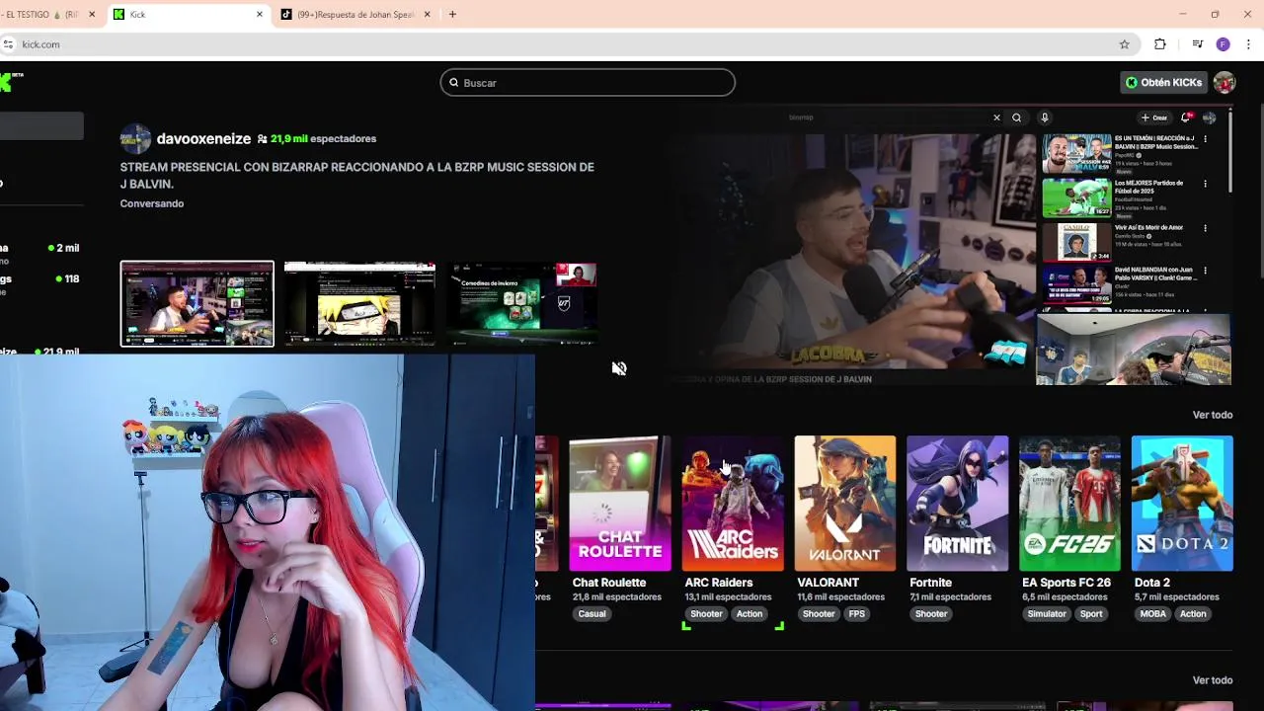Screen dimensions: 1264x711
Task: Click the Fortnite title text
Action: 931,583
